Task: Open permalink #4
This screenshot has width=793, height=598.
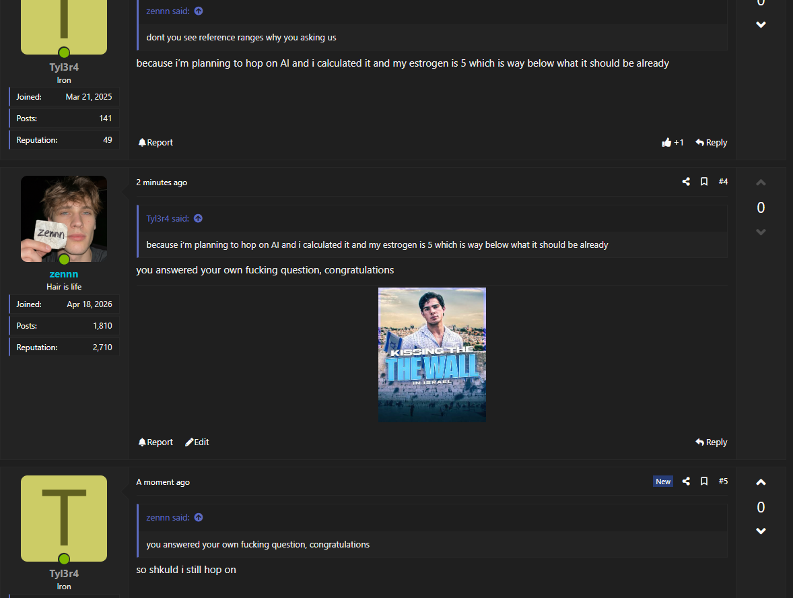Action: point(723,182)
